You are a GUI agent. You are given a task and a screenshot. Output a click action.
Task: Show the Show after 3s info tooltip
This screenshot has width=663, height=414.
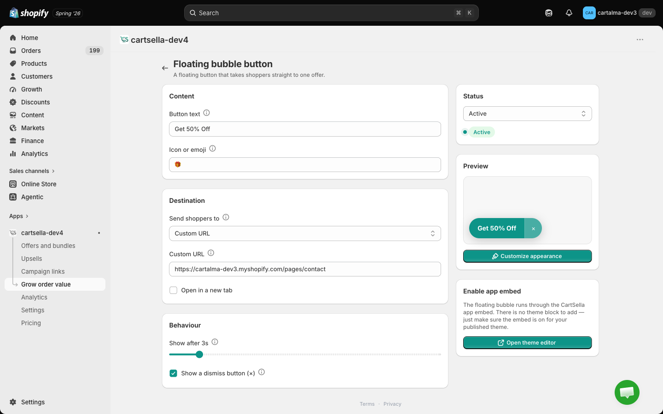point(215,342)
